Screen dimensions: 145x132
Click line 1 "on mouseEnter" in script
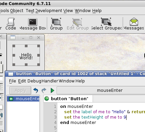pos(77,107)
